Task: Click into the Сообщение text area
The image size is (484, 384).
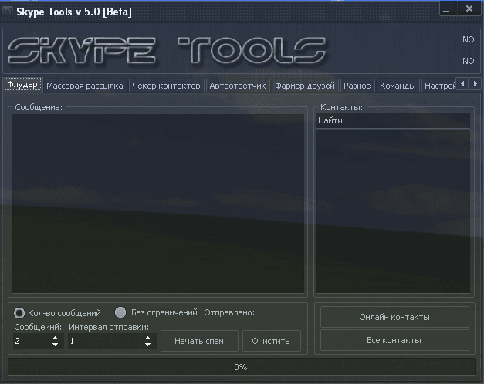Action: click(158, 204)
